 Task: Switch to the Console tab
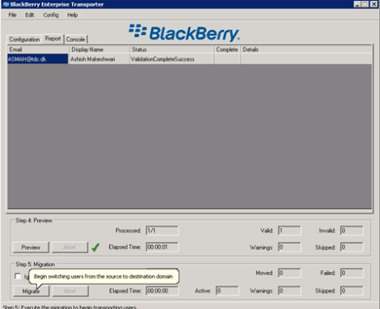click(76, 40)
